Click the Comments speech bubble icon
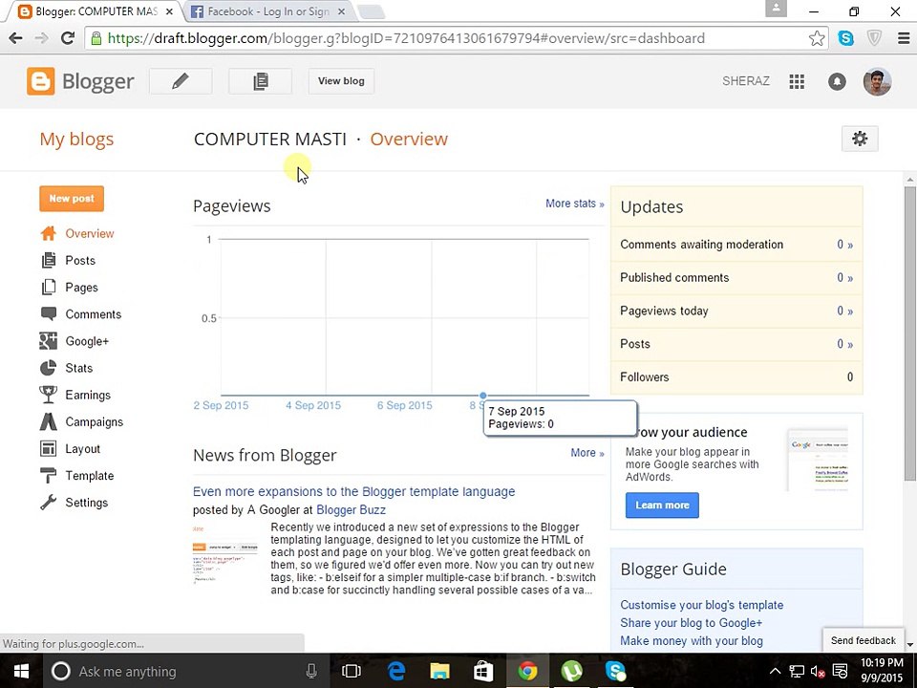 tap(49, 314)
